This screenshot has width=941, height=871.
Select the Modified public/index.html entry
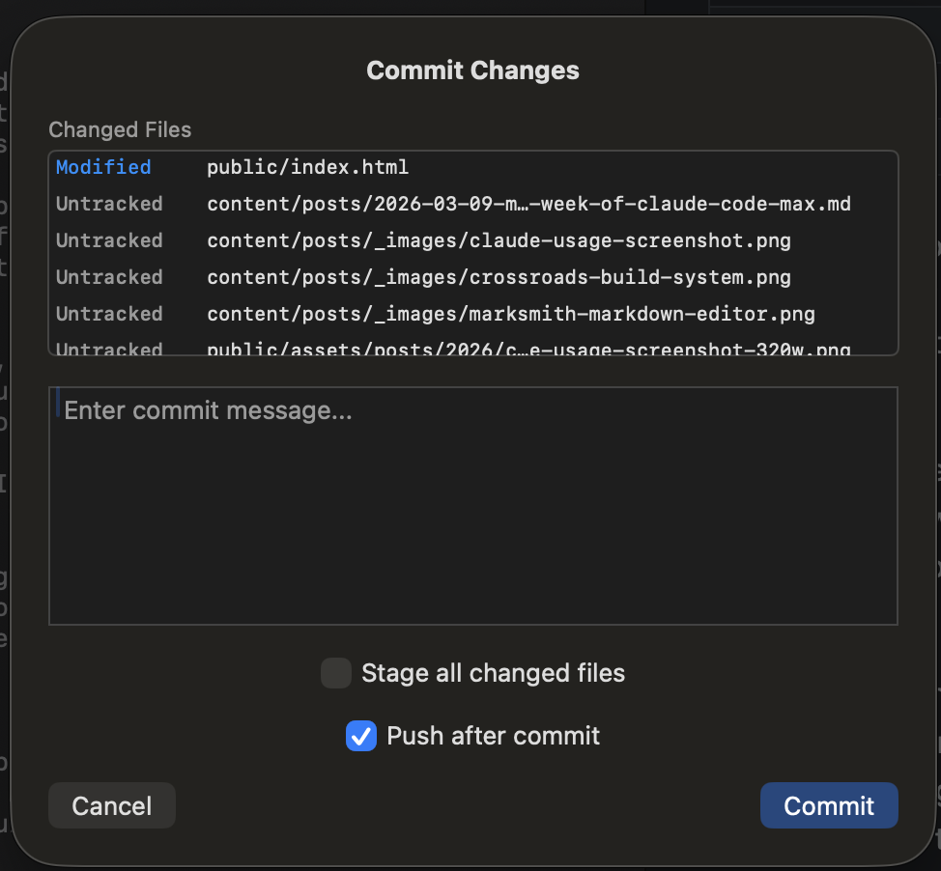307,167
